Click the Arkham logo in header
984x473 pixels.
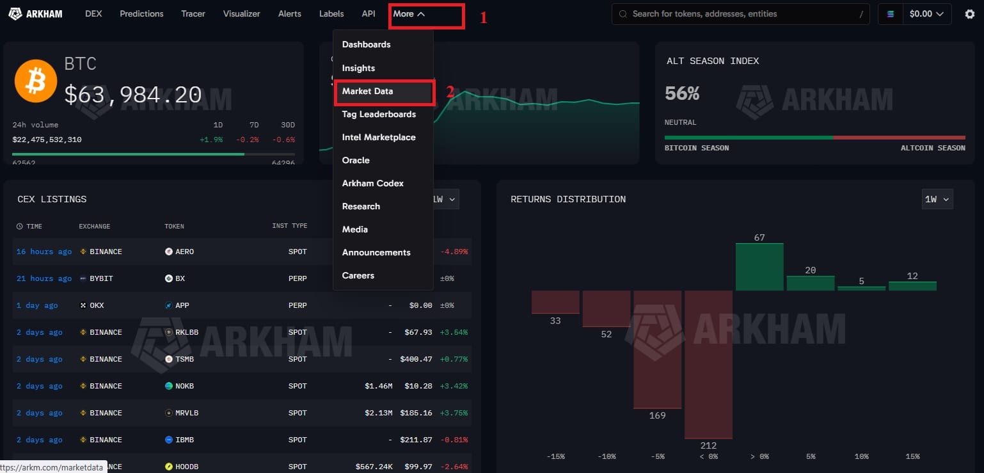[35, 14]
